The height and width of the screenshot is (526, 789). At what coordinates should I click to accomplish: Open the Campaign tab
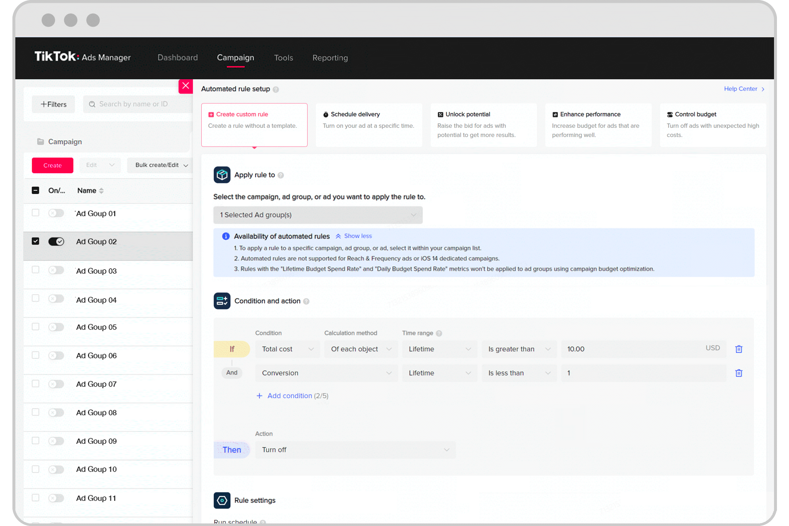pos(235,58)
